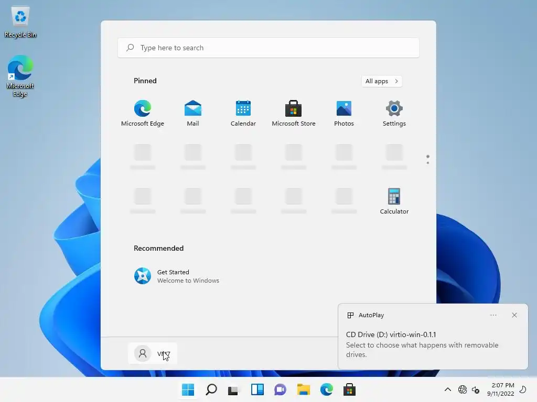Launch the Calendar pinned app

pos(243,114)
